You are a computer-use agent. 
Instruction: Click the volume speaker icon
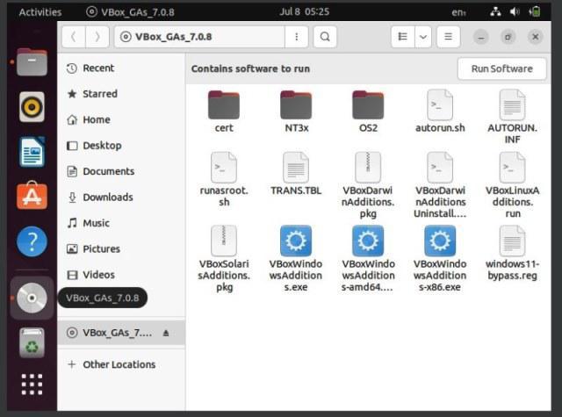pyautogui.click(x=515, y=12)
